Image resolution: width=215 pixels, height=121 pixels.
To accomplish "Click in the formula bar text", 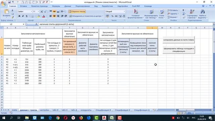I will (x=57, y=24).
